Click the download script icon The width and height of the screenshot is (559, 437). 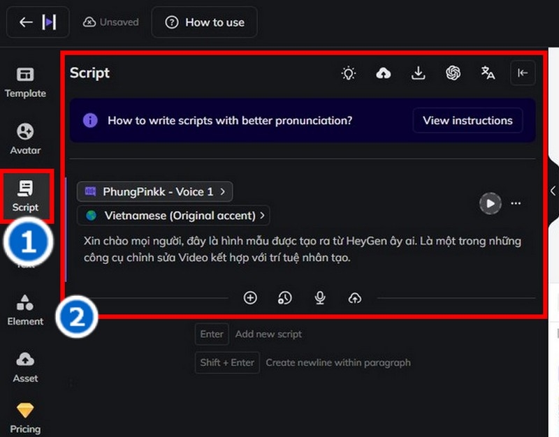[x=418, y=73]
